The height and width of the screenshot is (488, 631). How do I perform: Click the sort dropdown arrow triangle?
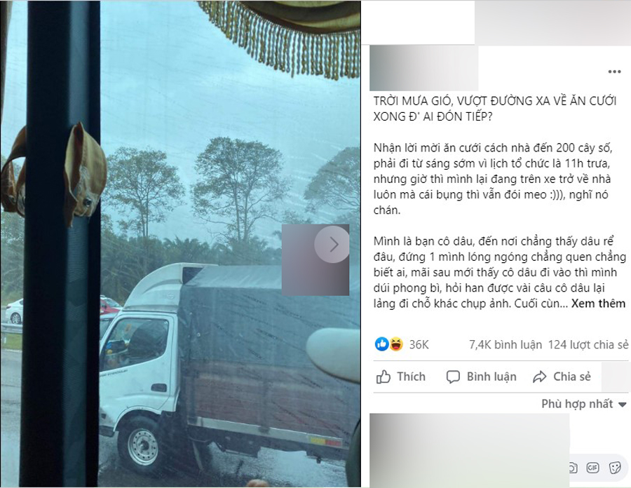(x=622, y=405)
